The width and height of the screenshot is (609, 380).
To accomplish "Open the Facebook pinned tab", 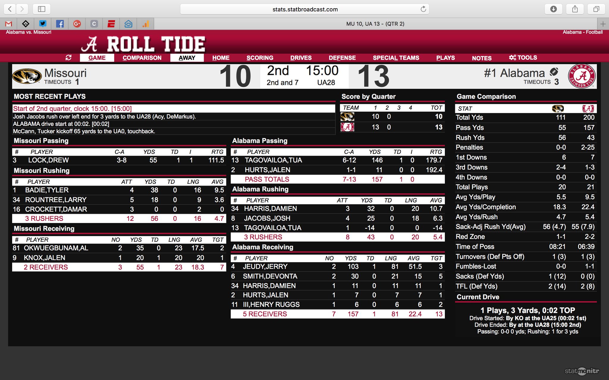I will tap(60, 24).
